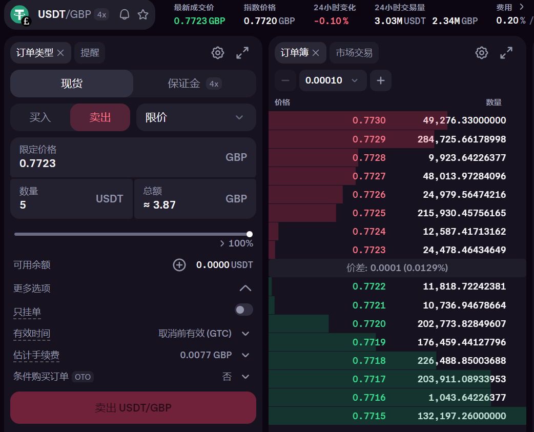The height and width of the screenshot is (432, 534).
Task: Decrease order book price grouping with minus
Action: [285, 80]
